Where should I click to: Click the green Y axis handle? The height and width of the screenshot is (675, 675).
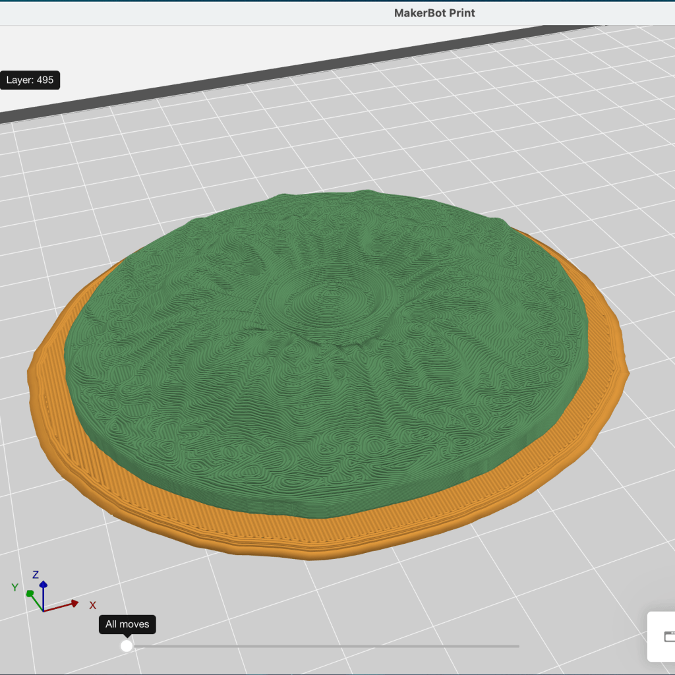pyautogui.click(x=30, y=594)
